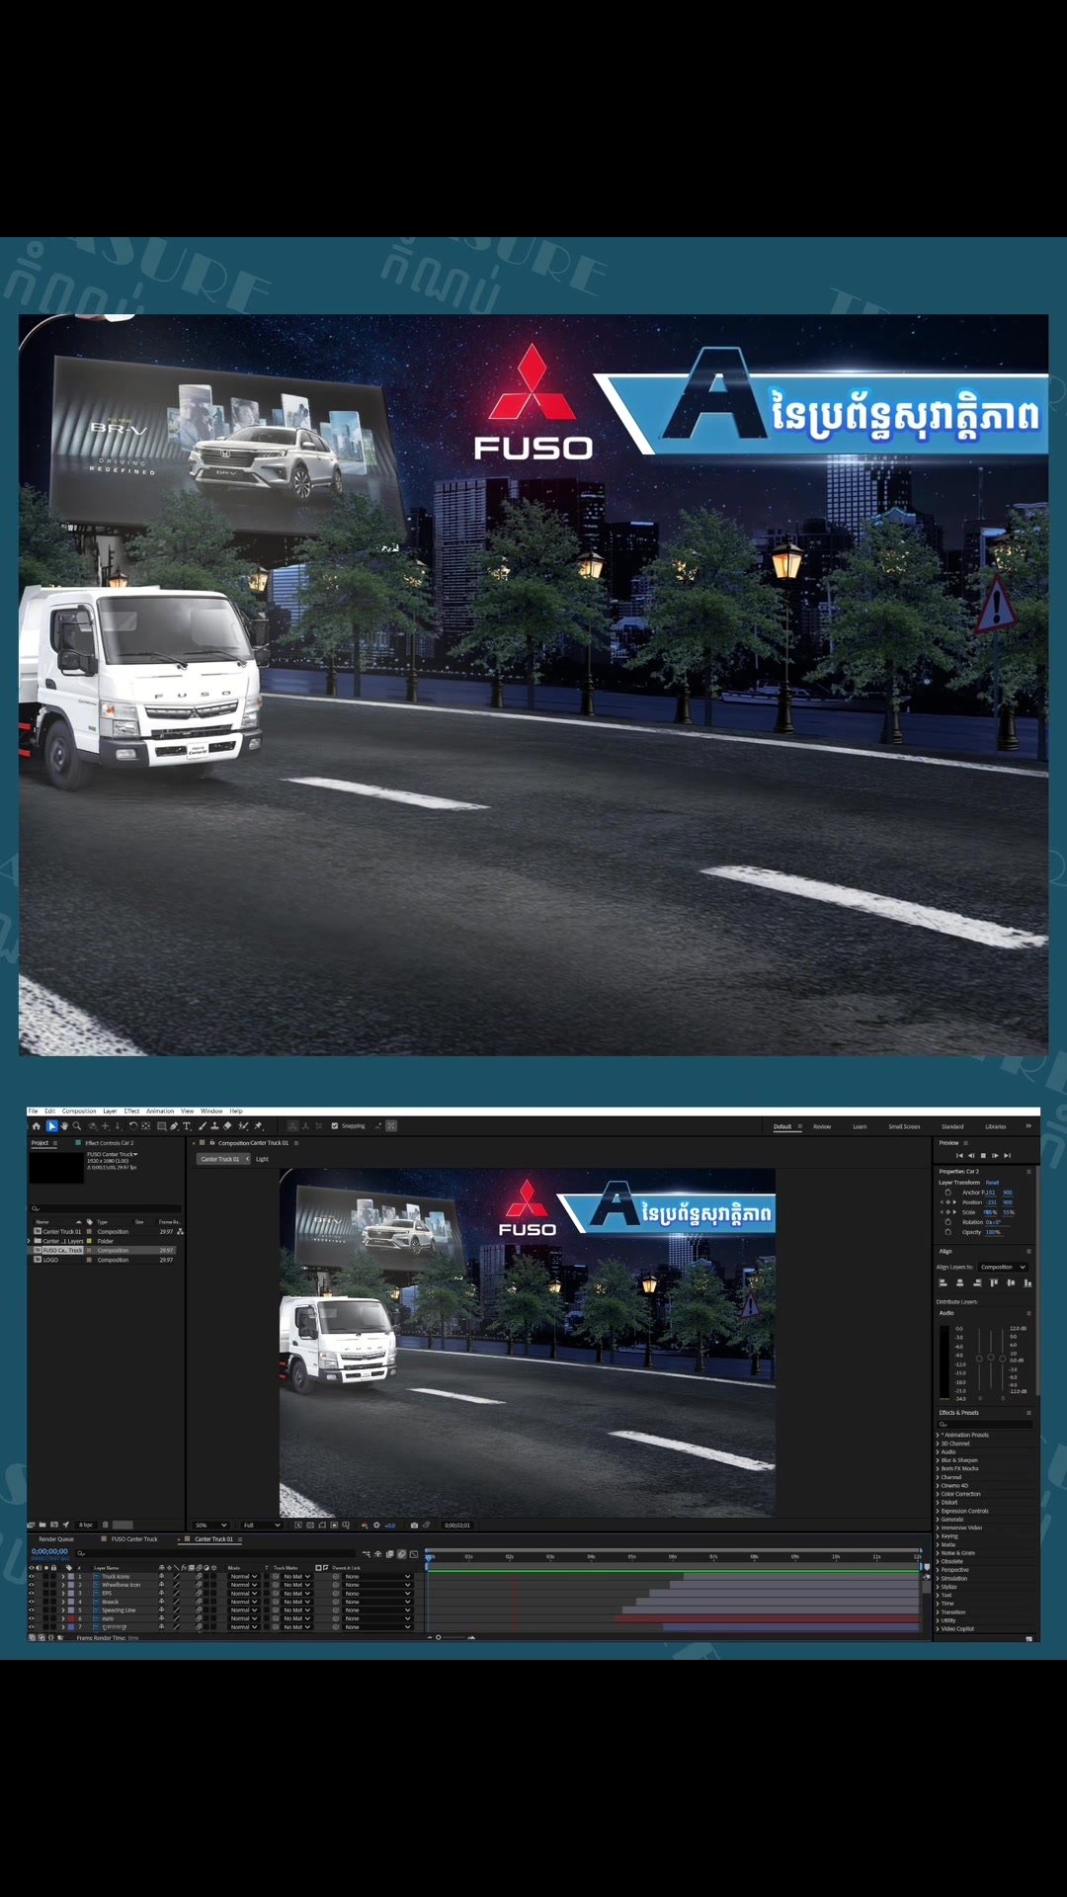
Task: Toggle Position stopwatch keyframe in Properties panel
Action: 948,1202
